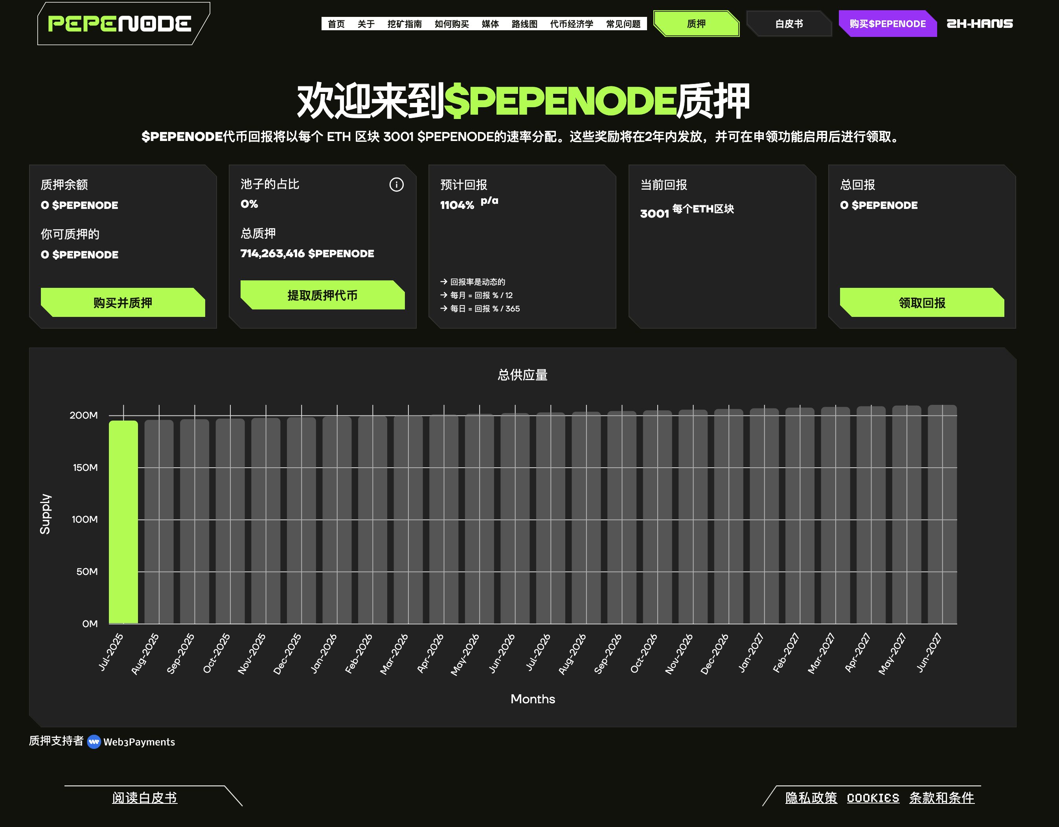Open the 首页 nav item

click(x=336, y=24)
